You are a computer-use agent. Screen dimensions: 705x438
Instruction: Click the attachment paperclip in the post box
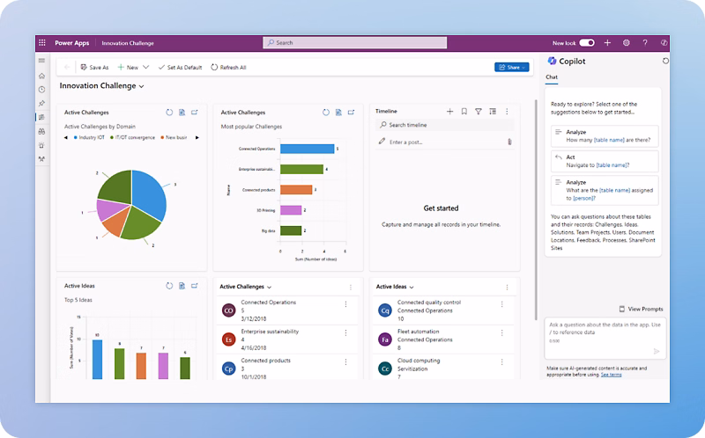point(509,142)
